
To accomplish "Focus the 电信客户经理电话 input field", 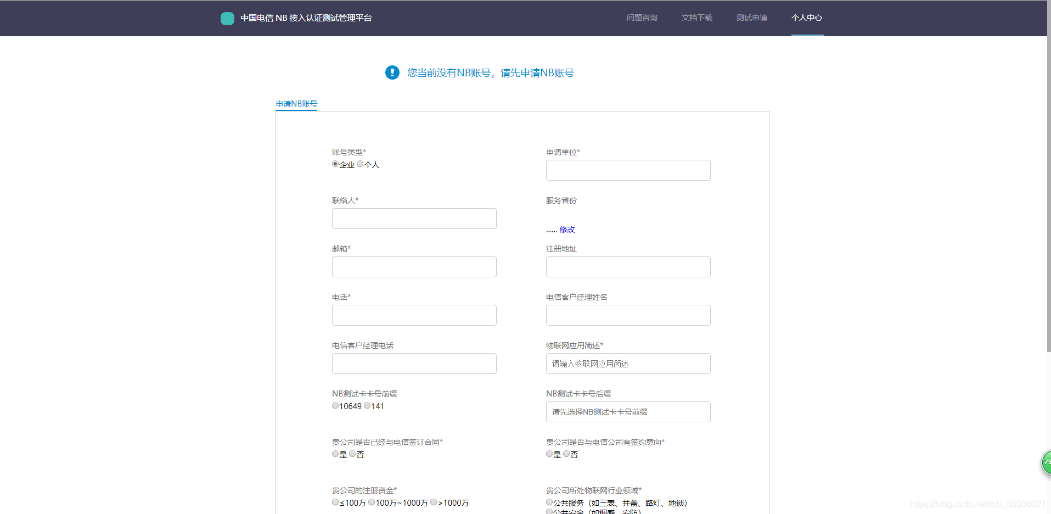I will [x=414, y=364].
